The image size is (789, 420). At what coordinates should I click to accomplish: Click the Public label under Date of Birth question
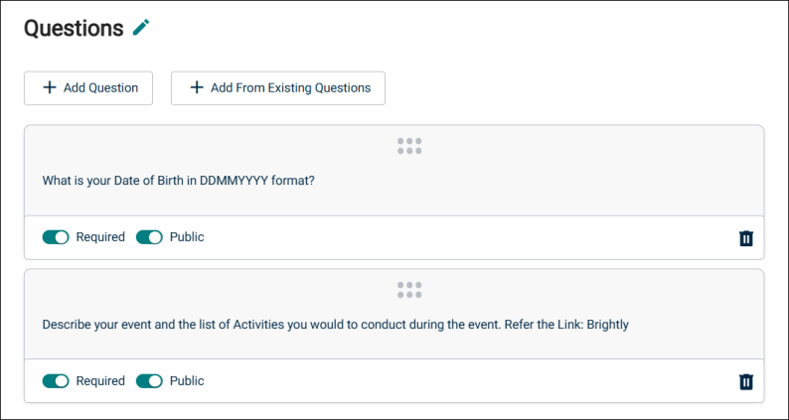tap(187, 237)
